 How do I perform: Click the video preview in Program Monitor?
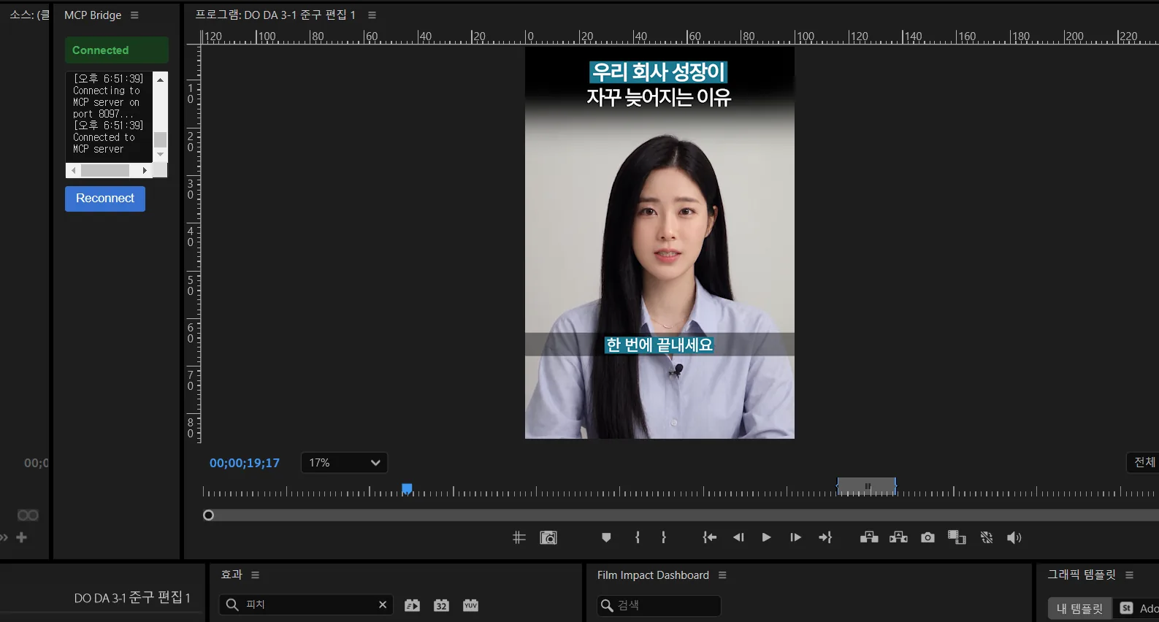coord(659,243)
